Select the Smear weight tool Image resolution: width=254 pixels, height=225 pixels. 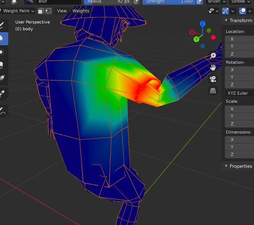click(3, 65)
